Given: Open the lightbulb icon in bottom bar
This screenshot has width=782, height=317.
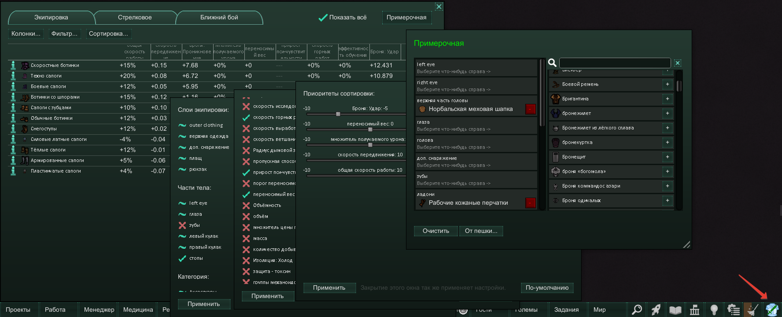Looking at the screenshot, I should [714, 310].
